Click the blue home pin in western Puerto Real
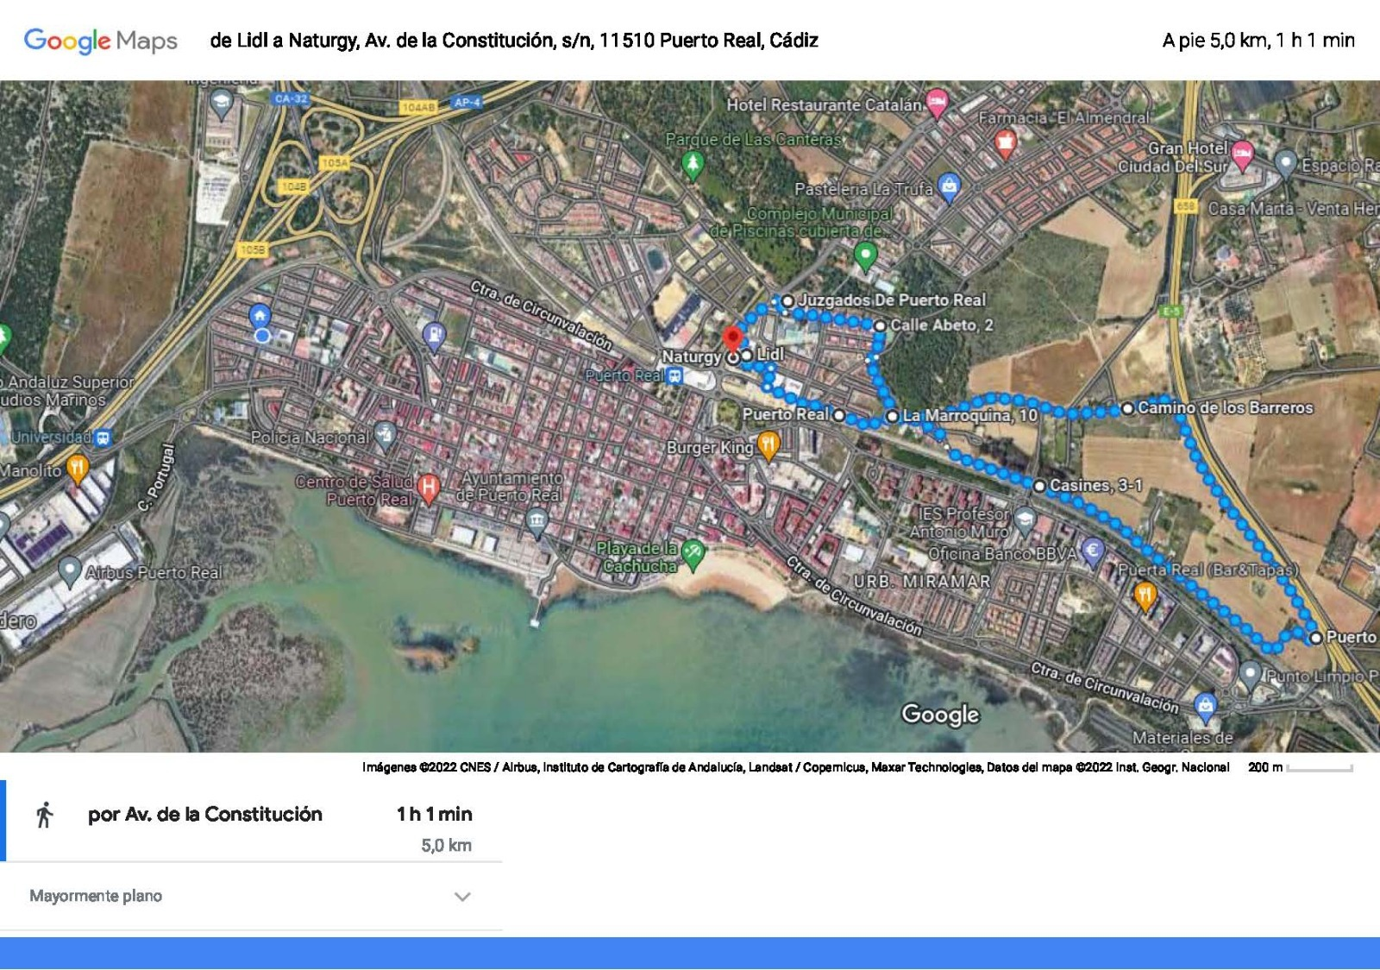1380x970 pixels. [x=260, y=316]
